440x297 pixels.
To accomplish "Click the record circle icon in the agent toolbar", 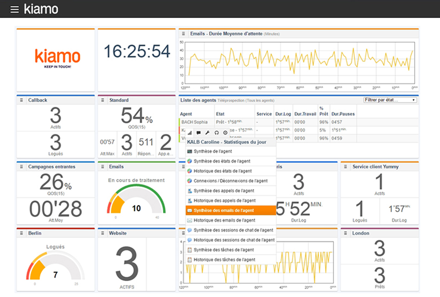I will tap(225, 133).
